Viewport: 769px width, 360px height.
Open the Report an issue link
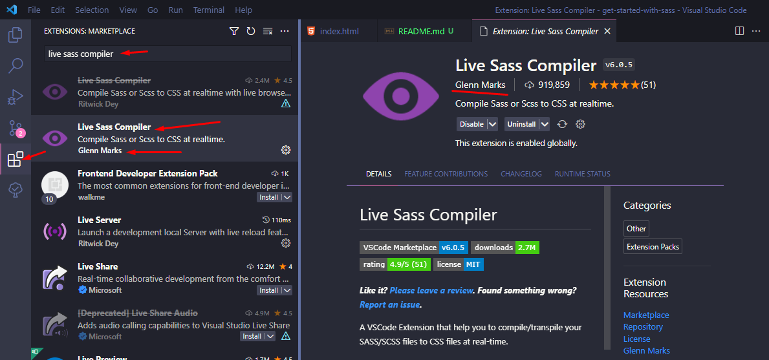[x=389, y=304]
